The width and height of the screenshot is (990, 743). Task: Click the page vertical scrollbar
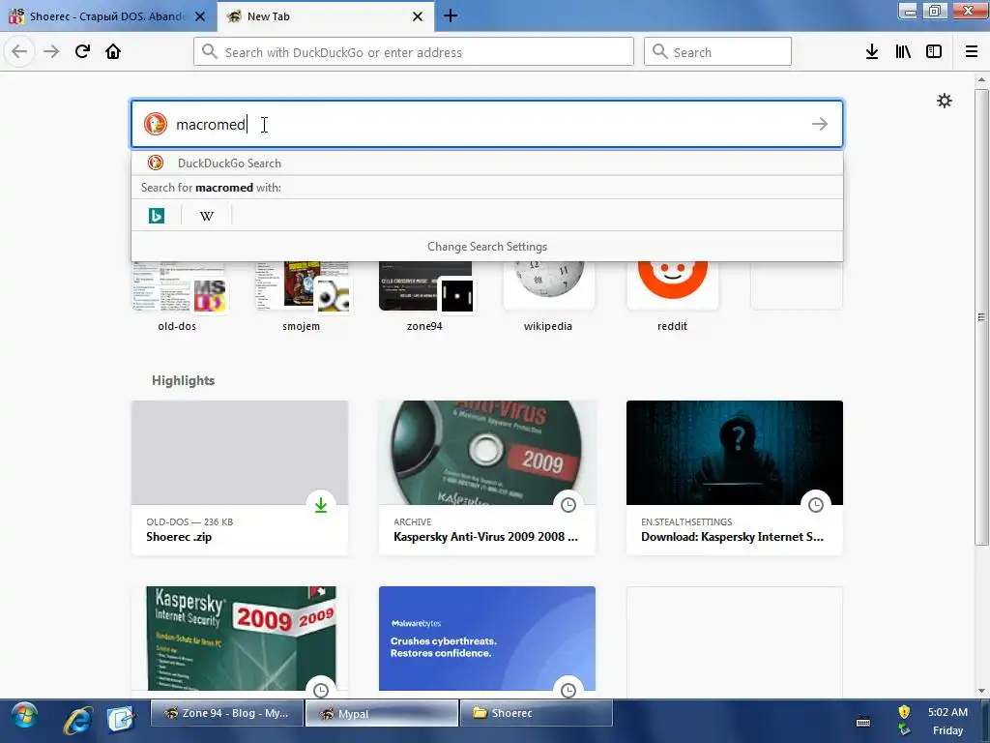coord(981,316)
